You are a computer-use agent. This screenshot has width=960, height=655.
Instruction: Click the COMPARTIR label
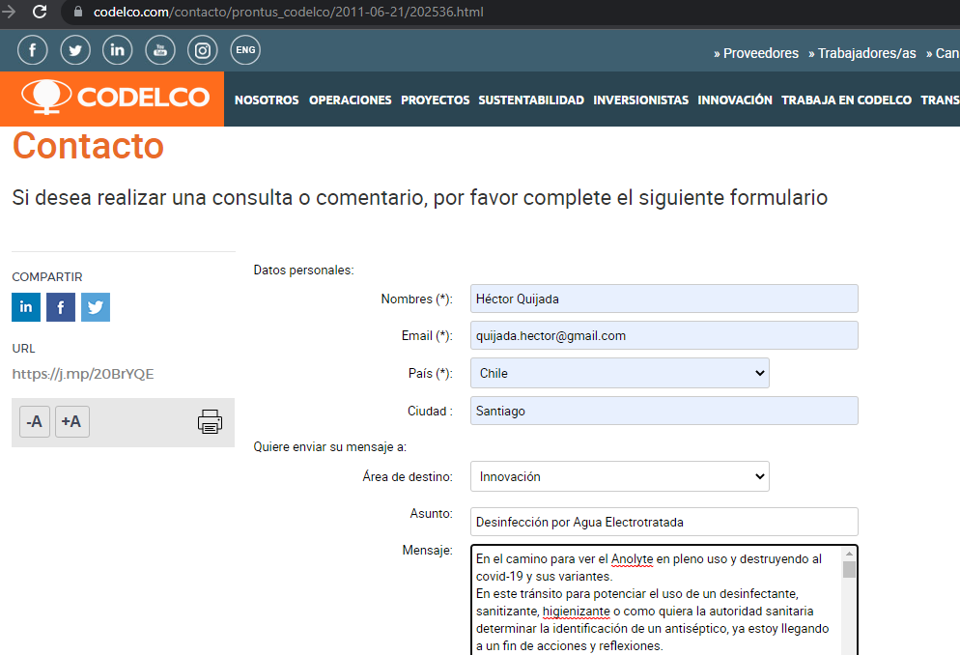tap(47, 276)
